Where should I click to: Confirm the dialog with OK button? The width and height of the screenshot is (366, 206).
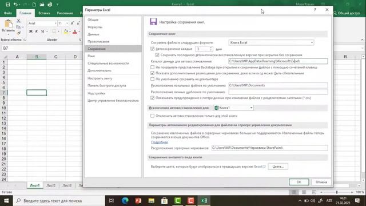299,182
